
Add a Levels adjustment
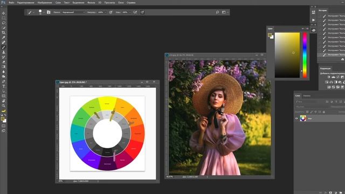[x=333, y=77]
